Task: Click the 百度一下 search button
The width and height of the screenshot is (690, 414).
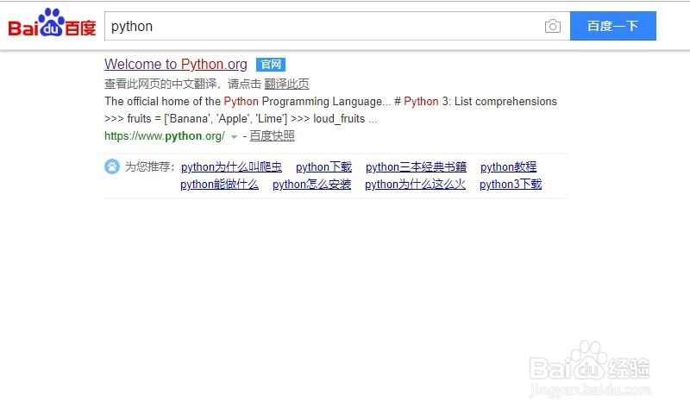Action: pyautogui.click(x=613, y=26)
